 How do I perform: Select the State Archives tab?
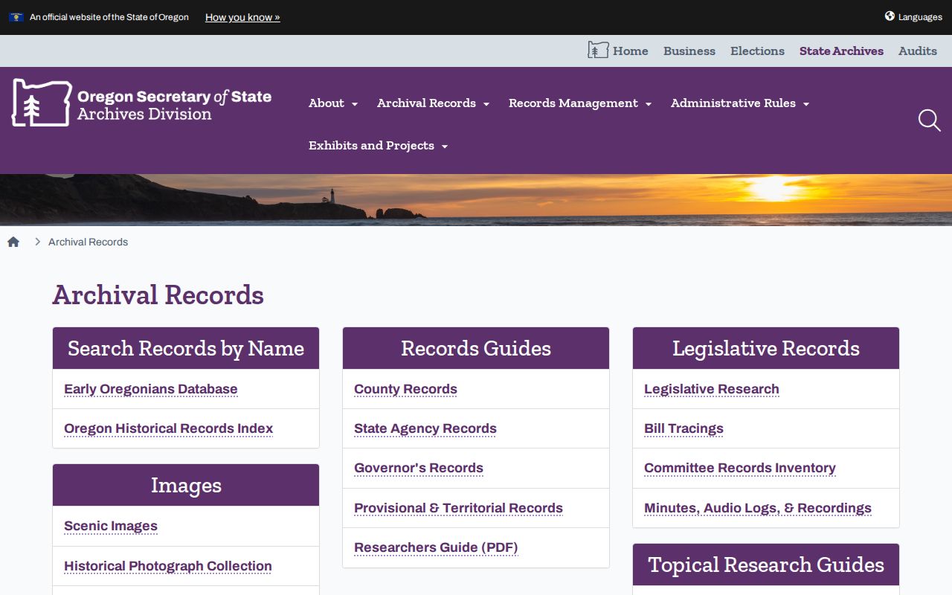841,51
